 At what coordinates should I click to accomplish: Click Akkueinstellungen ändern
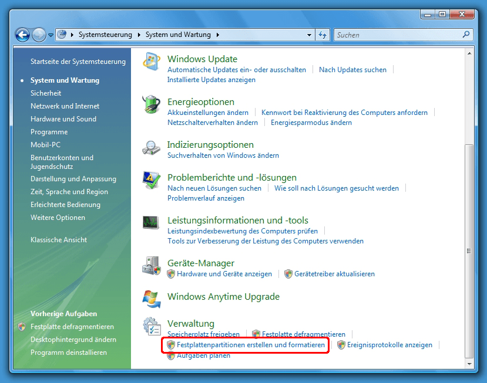tap(208, 113)
